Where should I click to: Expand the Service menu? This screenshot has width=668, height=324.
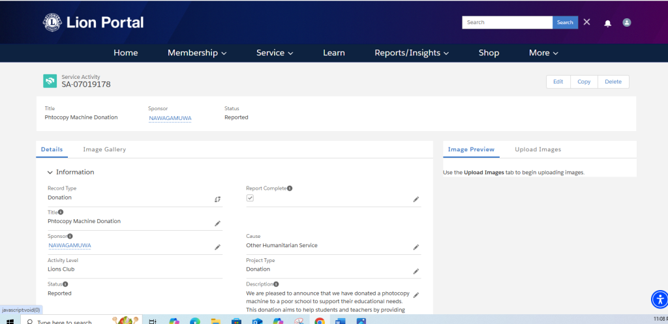tap(275, 53)
